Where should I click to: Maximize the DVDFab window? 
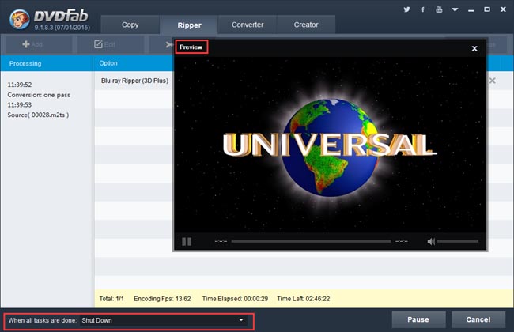[x=487, y=9]
